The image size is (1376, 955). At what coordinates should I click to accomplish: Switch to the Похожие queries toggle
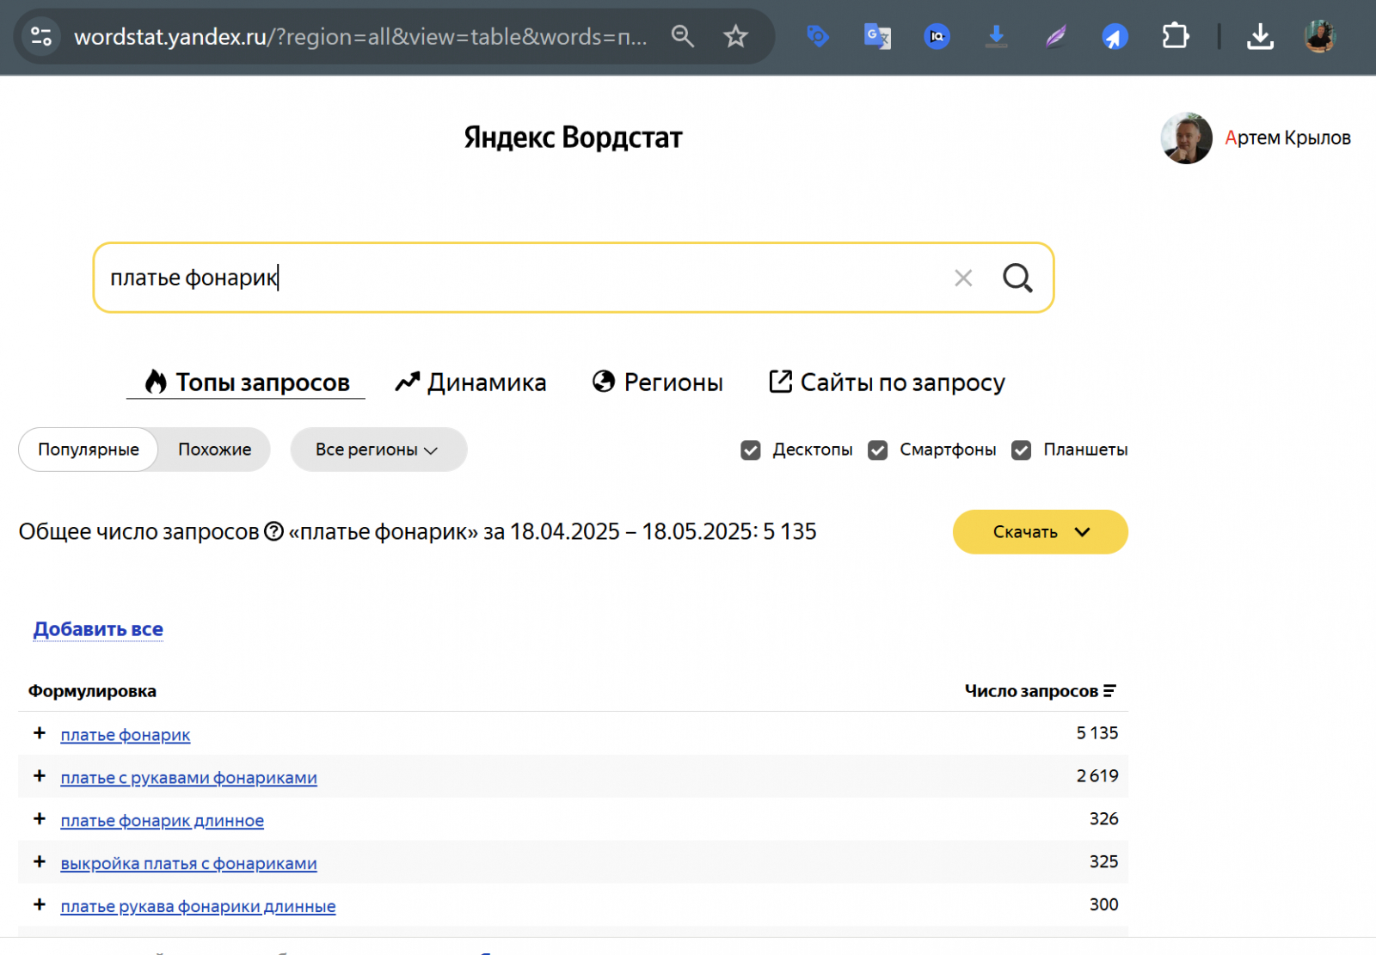click(x=214, y=450)
